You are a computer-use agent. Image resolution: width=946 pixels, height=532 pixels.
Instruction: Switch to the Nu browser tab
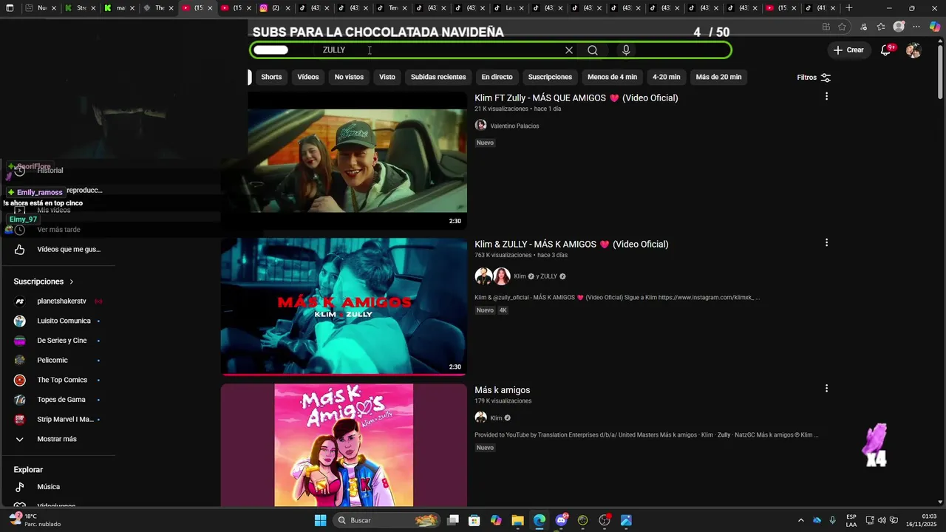39,8
